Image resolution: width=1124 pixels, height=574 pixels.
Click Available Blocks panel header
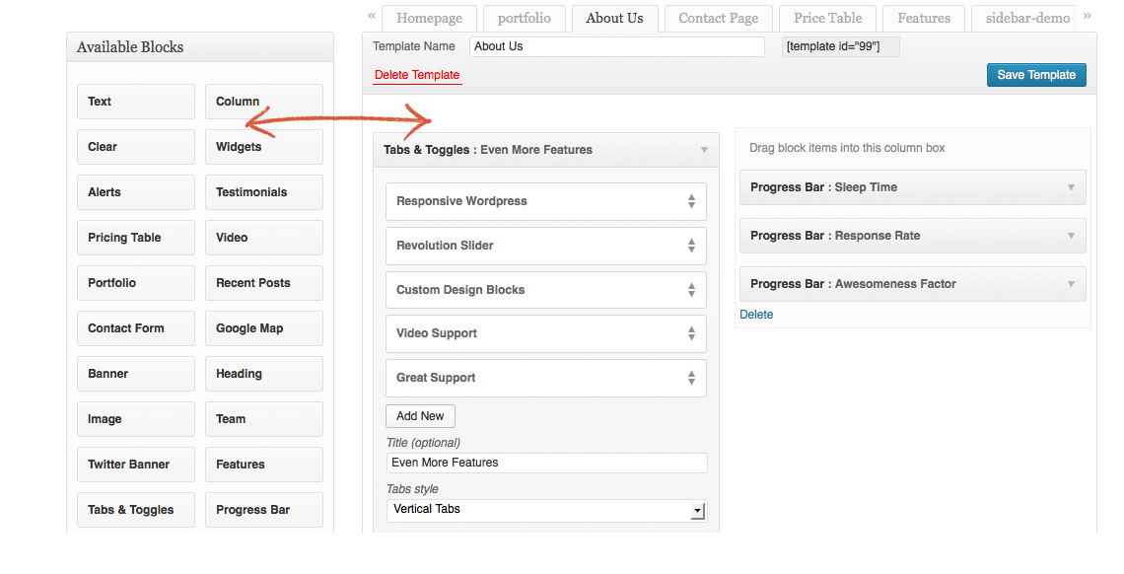coord(200,47)
